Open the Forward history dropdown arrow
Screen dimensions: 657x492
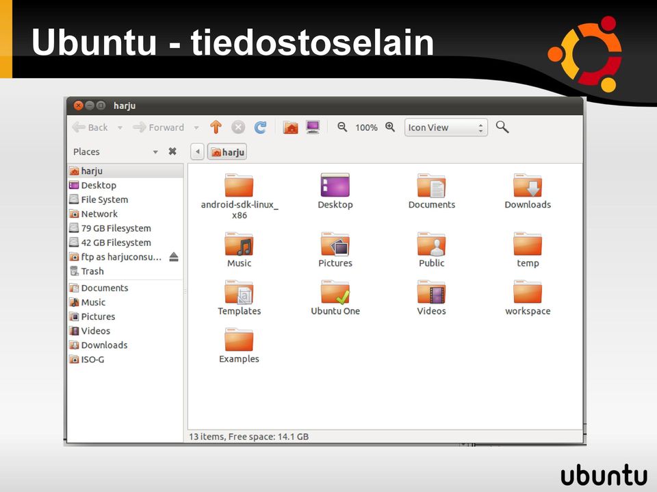[x=196, y=127]
